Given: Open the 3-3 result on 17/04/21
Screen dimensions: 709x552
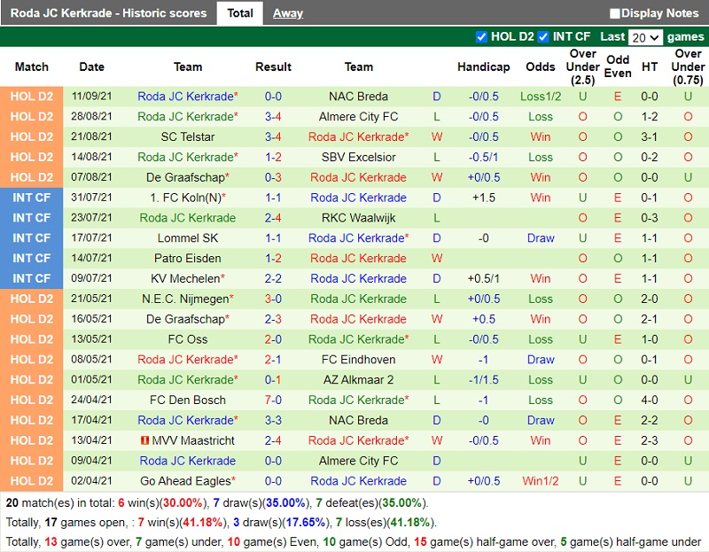Looking at the screenshot, I should [x=273, y=421].
